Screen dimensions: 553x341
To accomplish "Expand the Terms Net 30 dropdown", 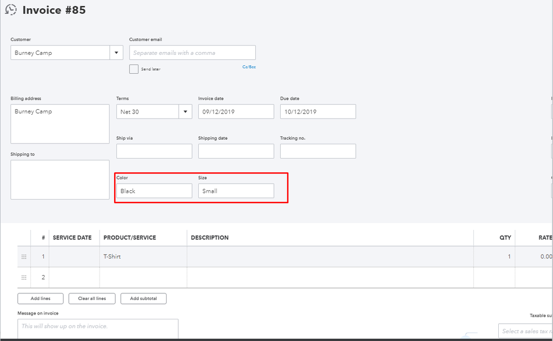I will pos(185,112).
